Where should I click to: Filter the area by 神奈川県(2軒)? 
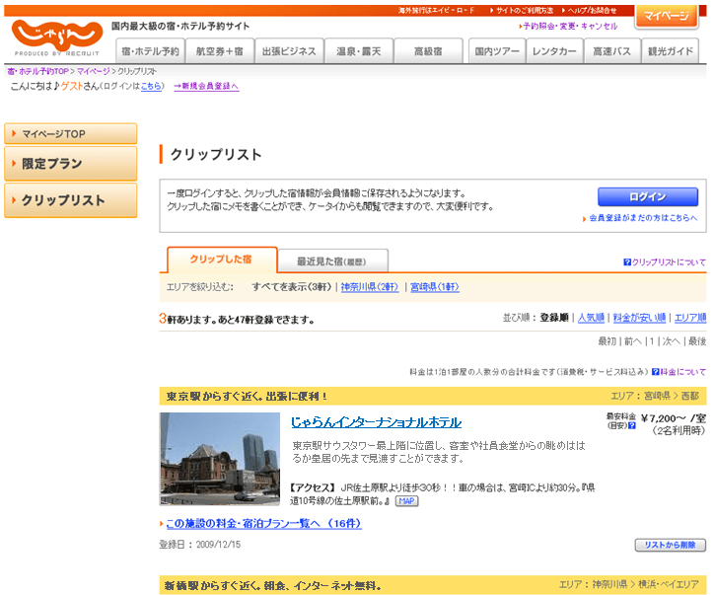pos(370,287)
